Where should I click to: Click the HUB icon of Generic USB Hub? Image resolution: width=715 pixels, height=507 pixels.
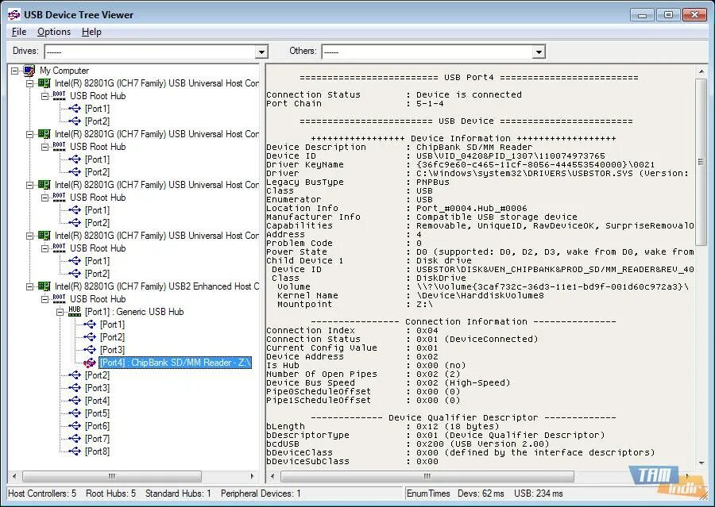click(75, 312)
